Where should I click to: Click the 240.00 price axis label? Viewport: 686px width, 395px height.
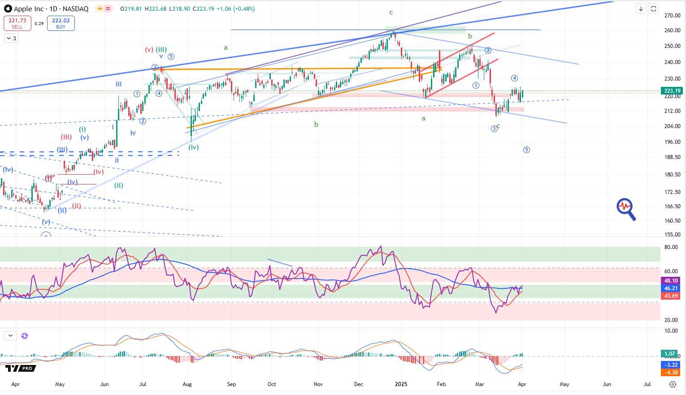pyautogui.click(x=672, y=62)
